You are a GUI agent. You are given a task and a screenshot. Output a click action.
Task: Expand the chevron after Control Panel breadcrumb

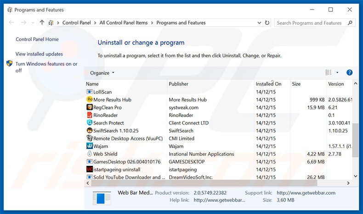click(95, 23)
